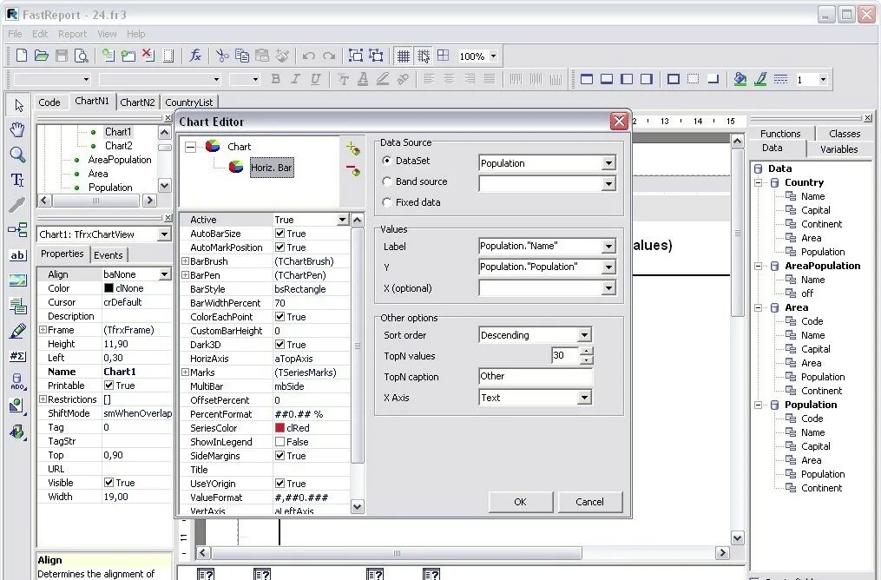Select the ADO database object tool

pos(17,382)
